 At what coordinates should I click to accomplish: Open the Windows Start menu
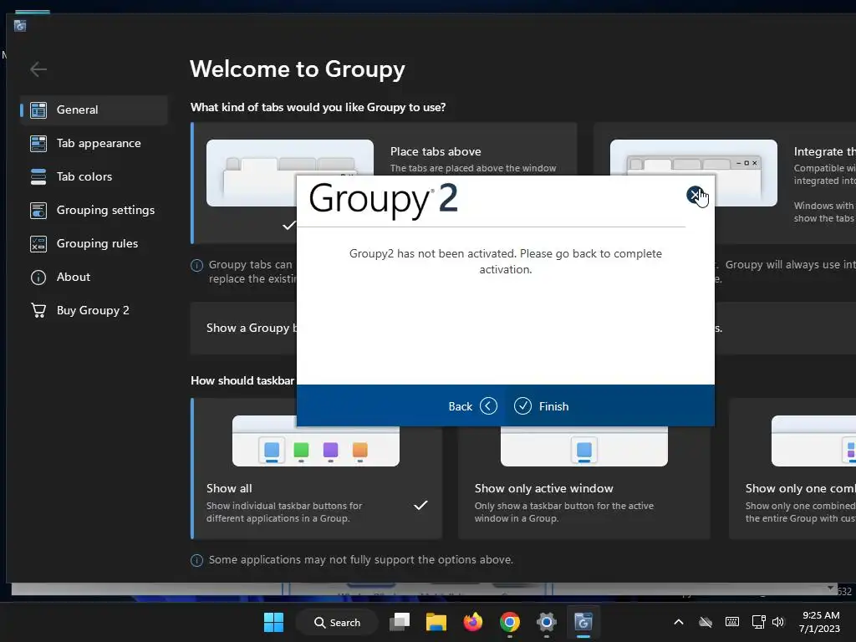(273, 622)
